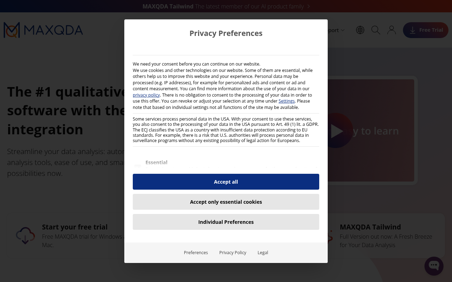Click Accept all button
The height and width of the screenshot is (282, 452).
226,182
